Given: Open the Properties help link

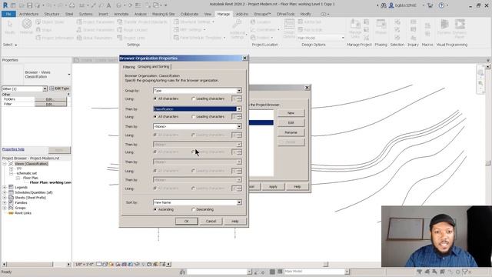Looking at the screenshot, I should coord(13,149).
